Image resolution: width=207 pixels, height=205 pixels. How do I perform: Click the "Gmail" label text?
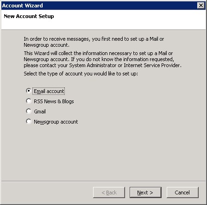40,112
